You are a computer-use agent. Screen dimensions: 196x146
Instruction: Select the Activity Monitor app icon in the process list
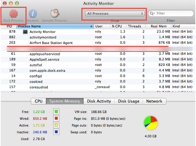(25, 32)
